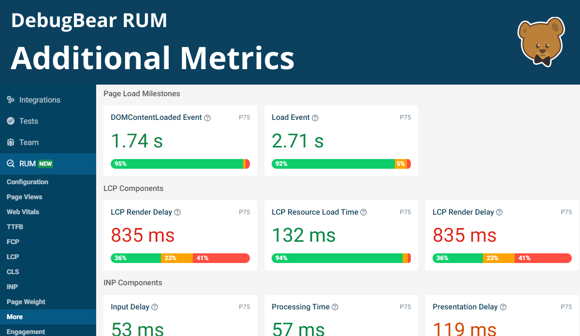Click the Additional Metrics header title

click(x=153, y=58)
